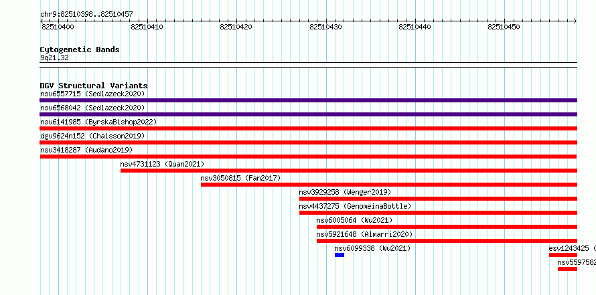The width and height of the screenshot is (596, 295).
Task: Click the red bar under nsv6141985
Action: coord(308,128)
